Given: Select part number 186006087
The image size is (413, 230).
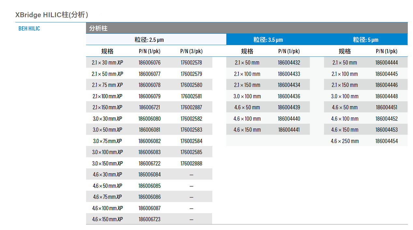Looking at the screenshot, I should [150, 208].
